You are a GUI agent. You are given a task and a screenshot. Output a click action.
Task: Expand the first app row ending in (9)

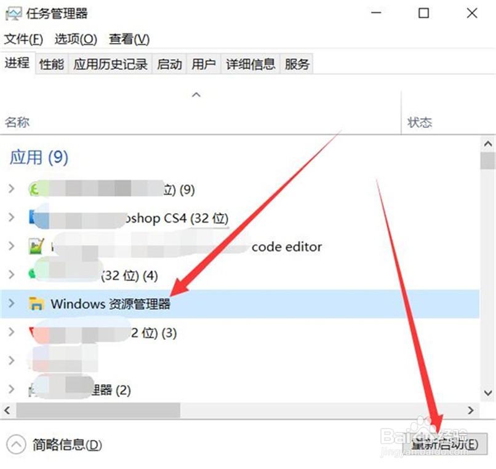pyautogui.click(x=12, y=189)
